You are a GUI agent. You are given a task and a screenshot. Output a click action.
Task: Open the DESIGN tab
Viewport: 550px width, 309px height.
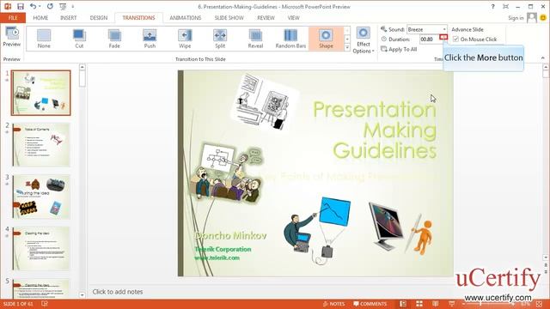pos(99,18)
